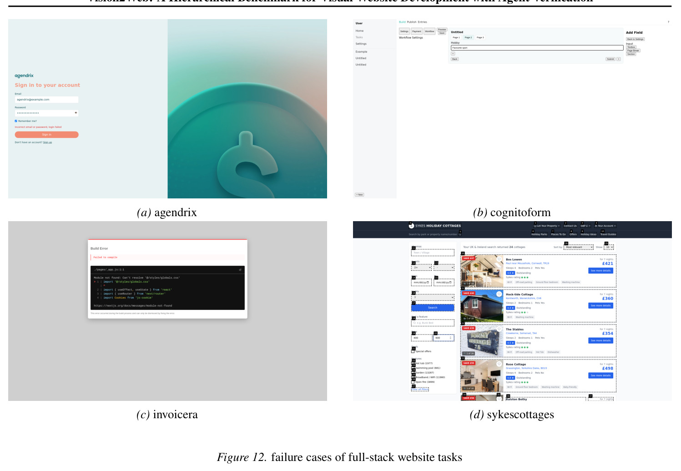Image resolution: width=681 pixels, height=471 pixels.
Task: Click the Preview button
Action: 442,30
